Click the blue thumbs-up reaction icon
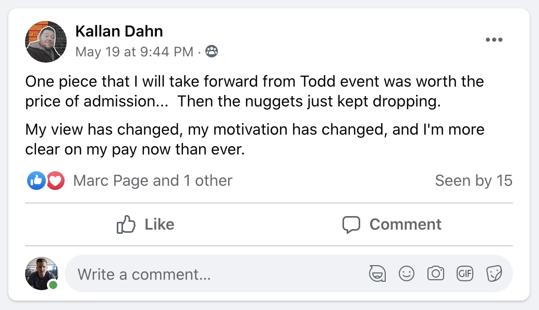The image size is (539, 310). pos(36,181)
